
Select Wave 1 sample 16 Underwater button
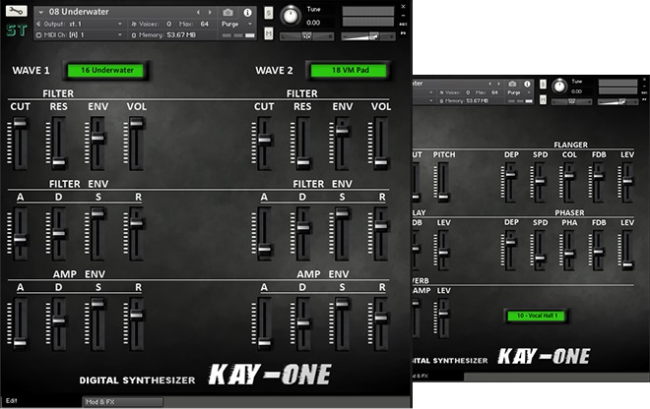[x=107, y=70]
